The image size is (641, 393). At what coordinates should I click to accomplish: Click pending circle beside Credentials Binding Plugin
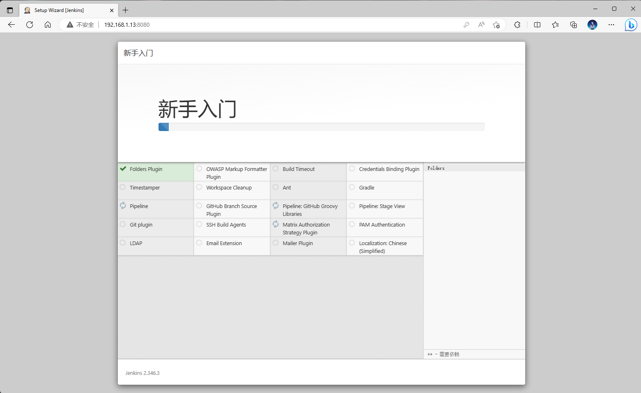tap(352, 168)
